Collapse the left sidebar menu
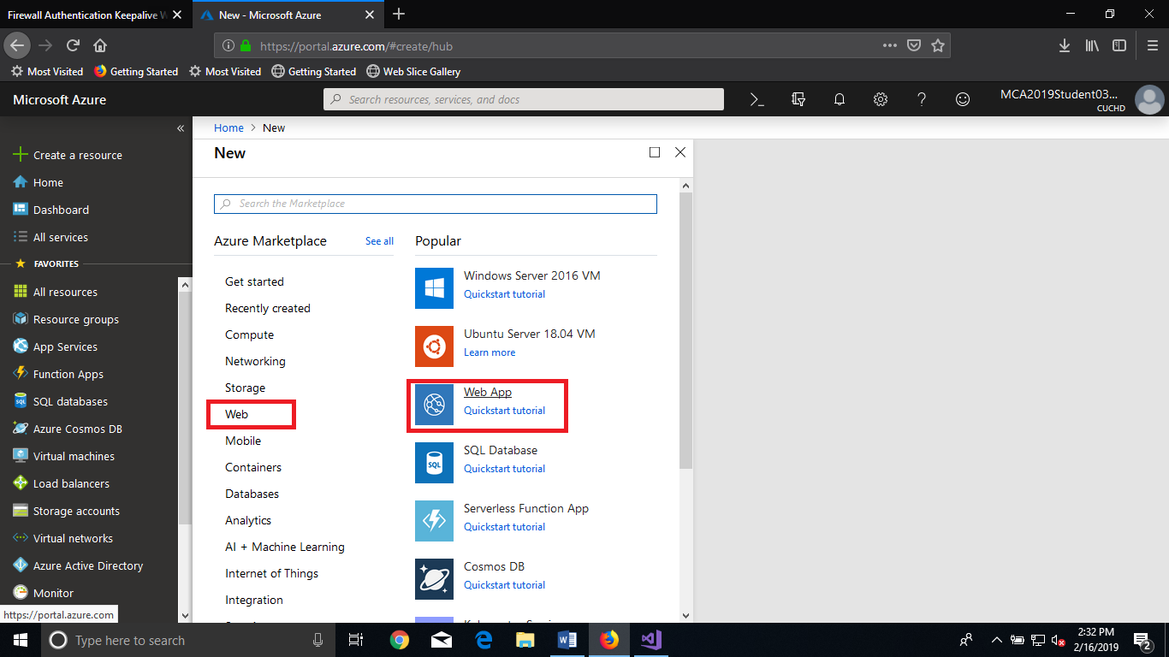The height and width of the screenshot is (657, 1169). point(181,128)
